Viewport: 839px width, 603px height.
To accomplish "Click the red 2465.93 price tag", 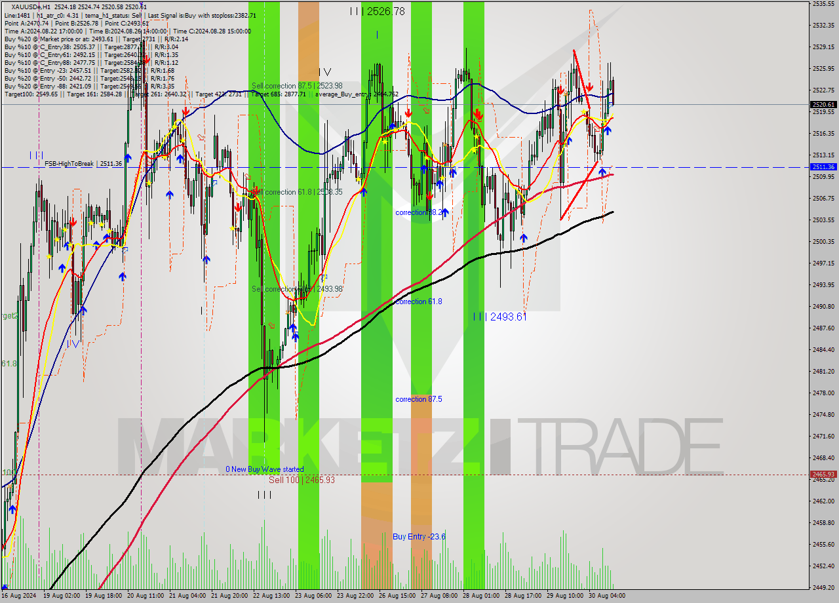I will point(823,475).
